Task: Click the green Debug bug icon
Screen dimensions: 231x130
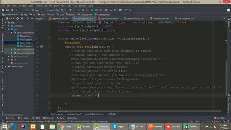Action: pos(83,10)
